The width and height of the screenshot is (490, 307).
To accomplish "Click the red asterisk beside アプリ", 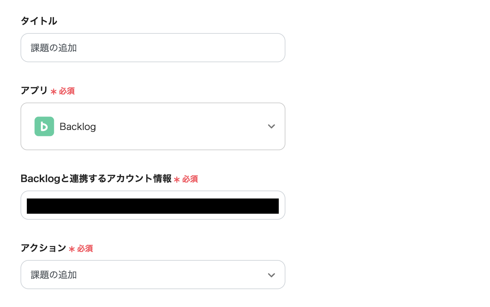I will point(54,91).
